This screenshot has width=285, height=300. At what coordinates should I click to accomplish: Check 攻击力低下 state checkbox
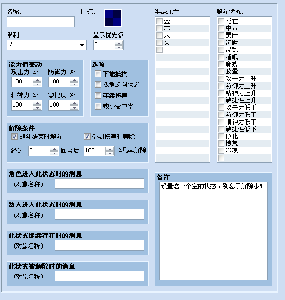(x=221, y=108)
